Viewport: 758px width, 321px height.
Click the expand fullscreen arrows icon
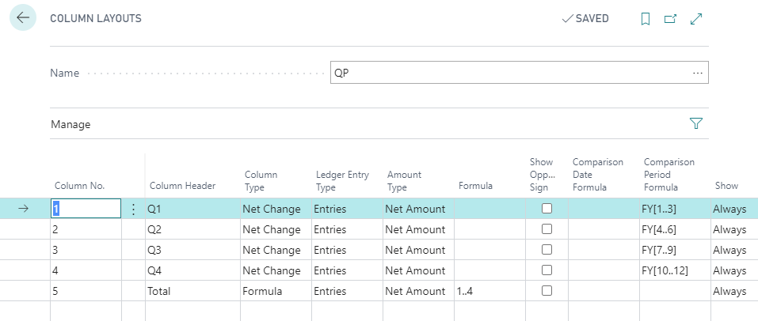pos(697,19)
